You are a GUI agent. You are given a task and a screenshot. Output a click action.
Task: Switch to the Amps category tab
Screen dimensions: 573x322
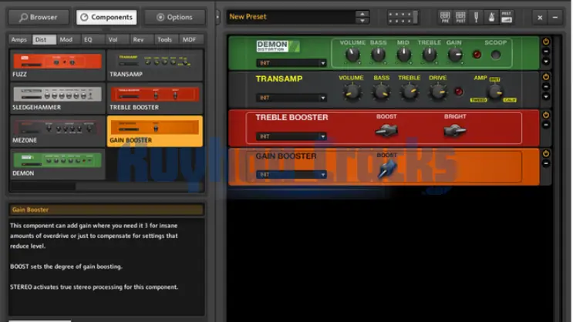pyautogui.click(x=19, y=39)
